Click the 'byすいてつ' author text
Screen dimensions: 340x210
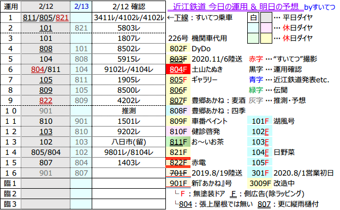point(320,8)
